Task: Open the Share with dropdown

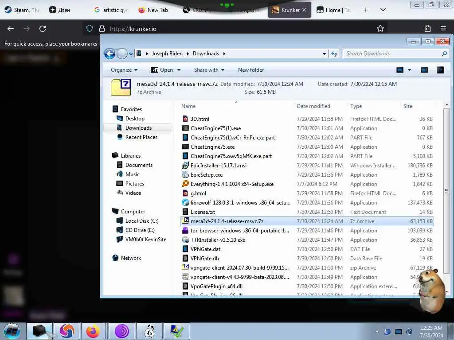Action: click(209, 70)
